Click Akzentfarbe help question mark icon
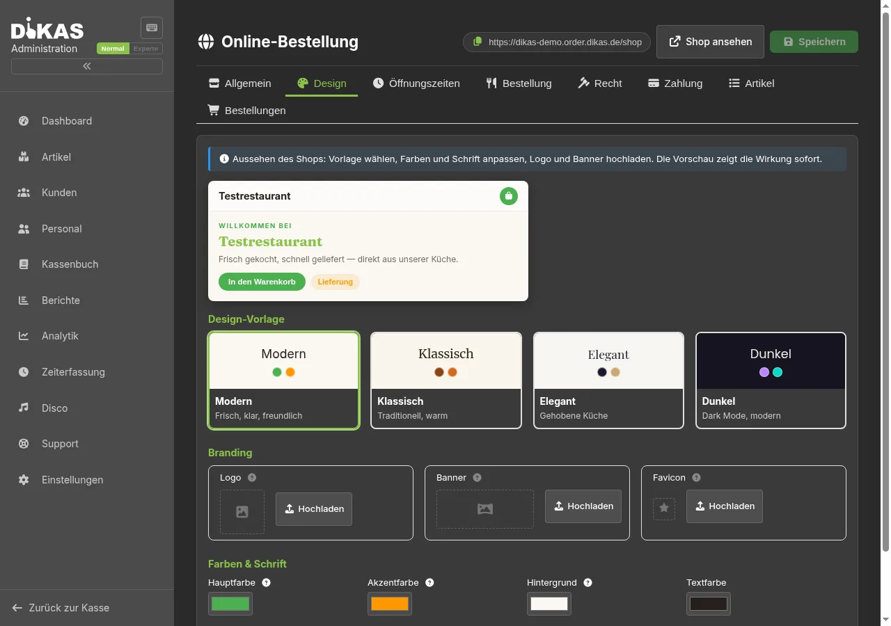This screenshot has height=626, width=891. pyautogui.click(x=429, y=583)
